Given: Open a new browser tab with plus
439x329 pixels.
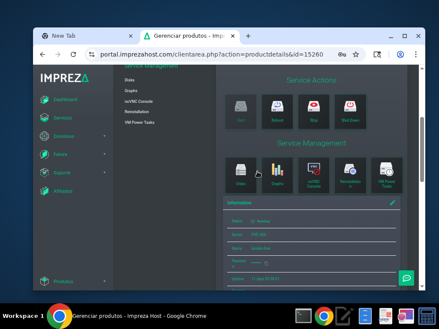Looking at the screenshot, I should pyautogui.click(x=248, y=36).
